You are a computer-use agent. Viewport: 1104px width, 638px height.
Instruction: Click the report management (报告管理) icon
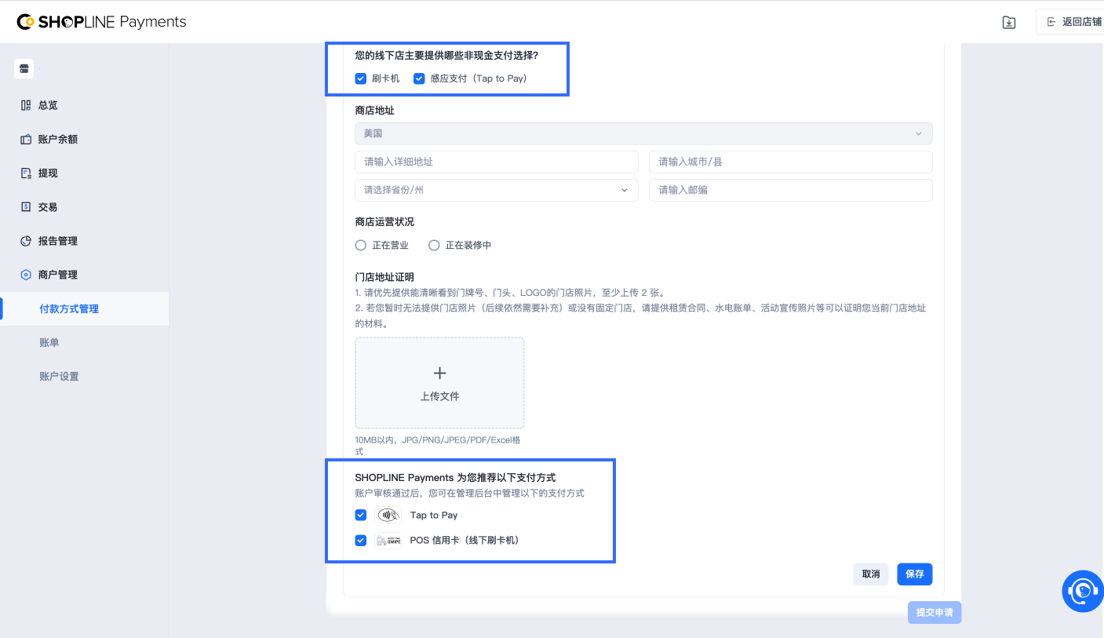coord(26,241)
